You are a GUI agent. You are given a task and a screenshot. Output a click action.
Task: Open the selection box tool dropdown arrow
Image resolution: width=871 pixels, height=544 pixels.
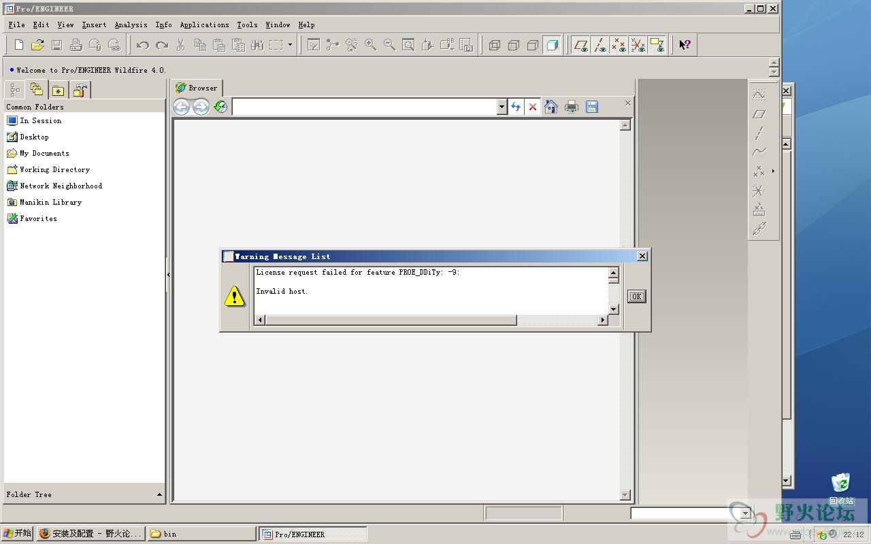[291, 45]
